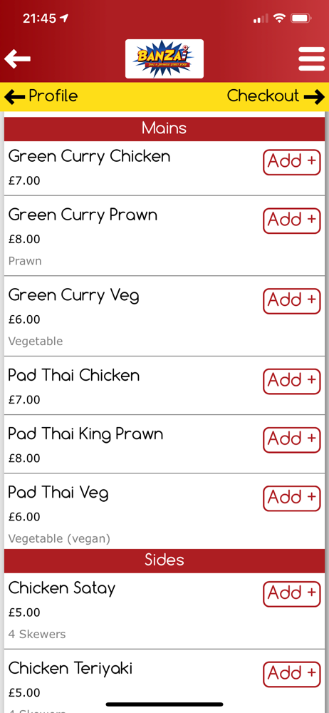
Task: Add Chicken Satay to order
Action: coord(292,594)
